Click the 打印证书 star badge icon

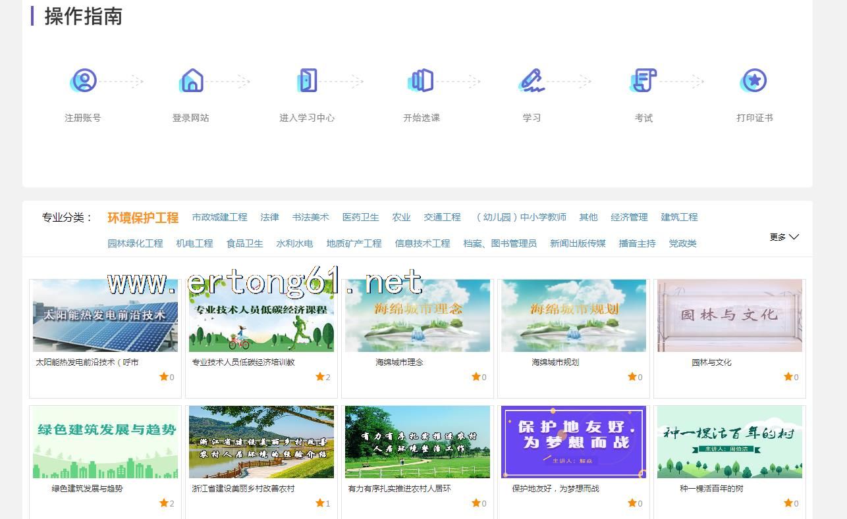754,81
